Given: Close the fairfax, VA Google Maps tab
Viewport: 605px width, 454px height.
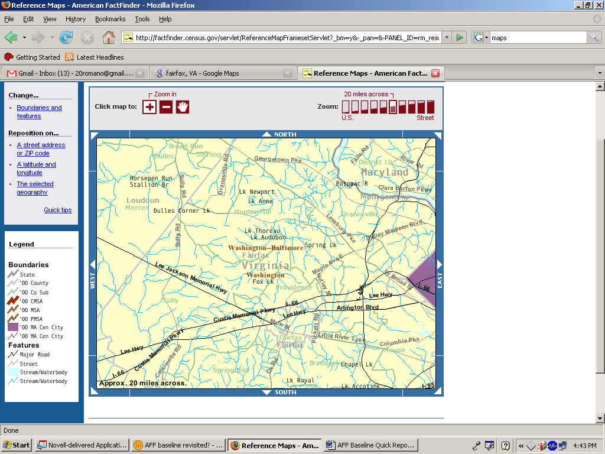Looking at the screenshot, I should [288, 73].
